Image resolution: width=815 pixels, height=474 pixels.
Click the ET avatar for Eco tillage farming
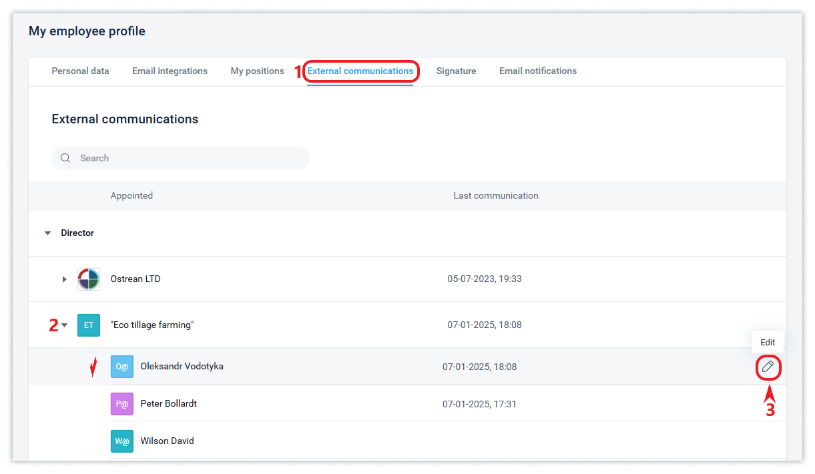[89, 325]
